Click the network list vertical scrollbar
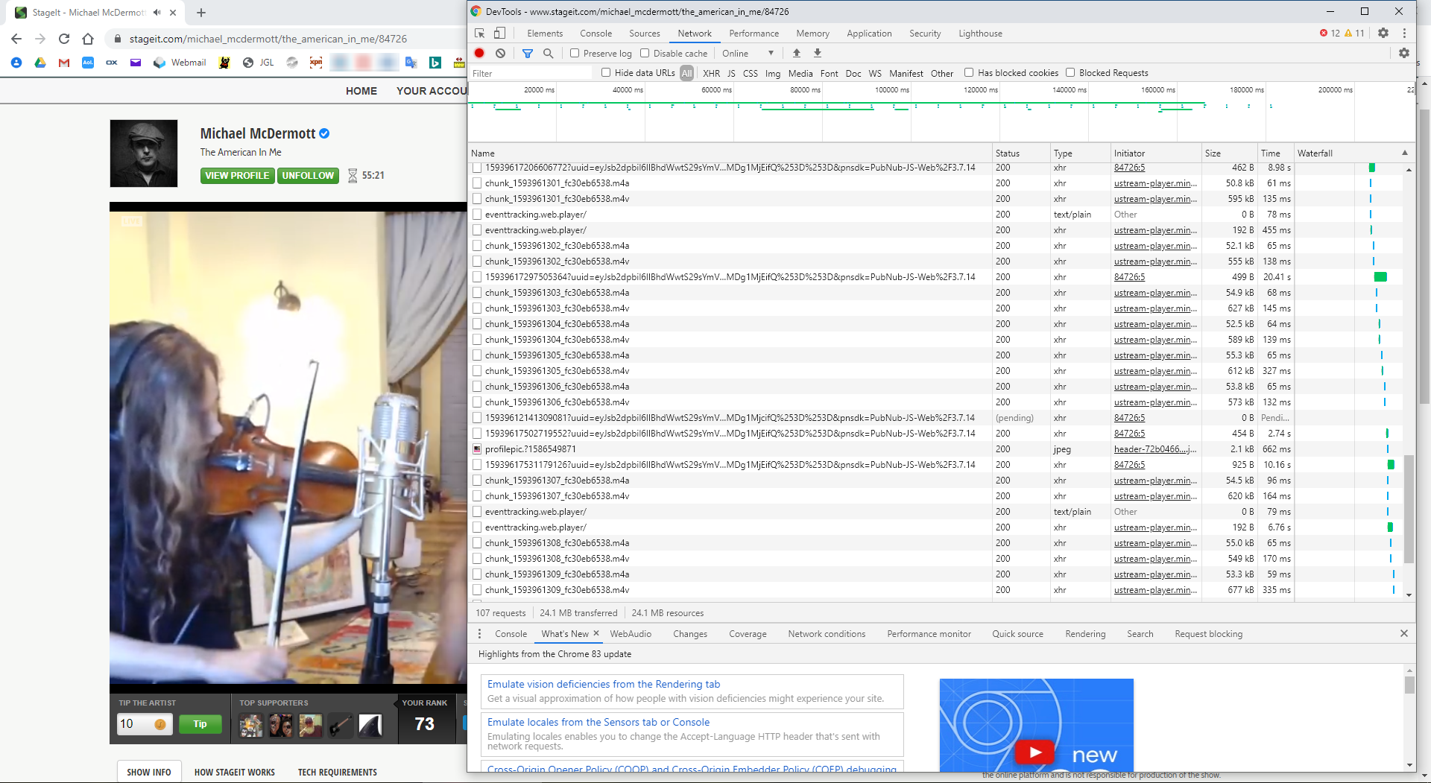1431x783 pixels. (x=1409, y=510)
